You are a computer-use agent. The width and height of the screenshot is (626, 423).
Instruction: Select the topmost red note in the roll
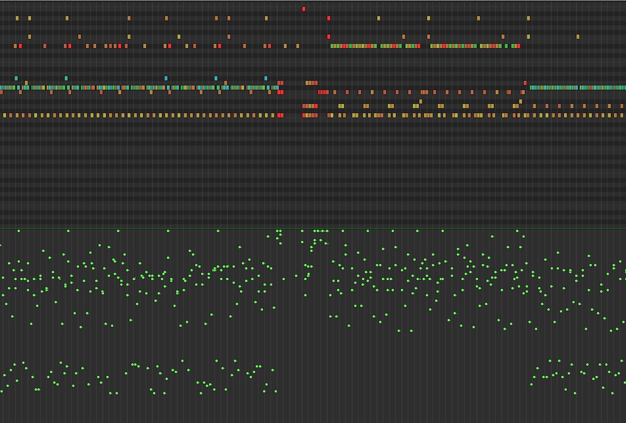(304, 9)
